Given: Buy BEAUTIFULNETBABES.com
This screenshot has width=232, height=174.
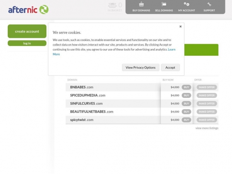Looking at the screenshot, I should 186,112.
